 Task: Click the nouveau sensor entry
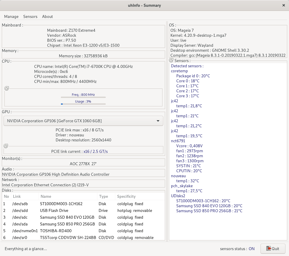[178, 176]
